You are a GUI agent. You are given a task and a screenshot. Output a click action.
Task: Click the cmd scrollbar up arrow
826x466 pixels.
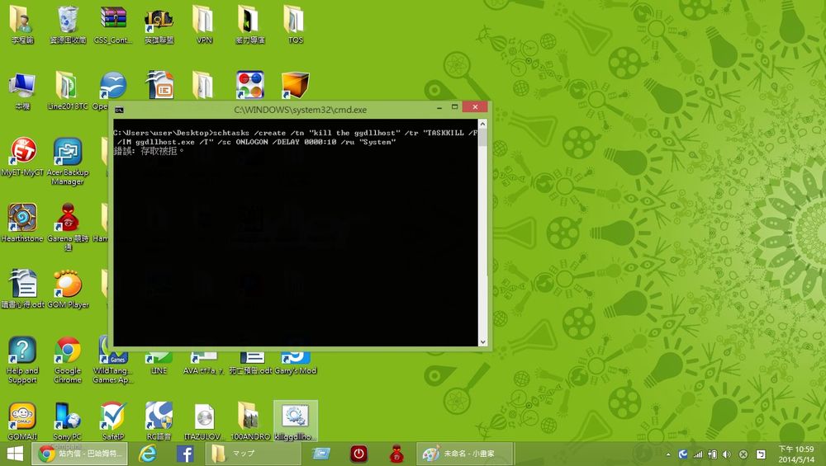coord(482,124)
